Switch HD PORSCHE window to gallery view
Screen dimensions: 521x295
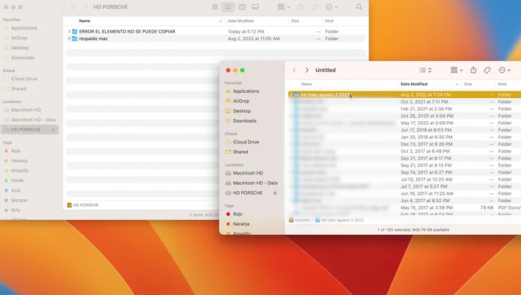coord(255,7)
